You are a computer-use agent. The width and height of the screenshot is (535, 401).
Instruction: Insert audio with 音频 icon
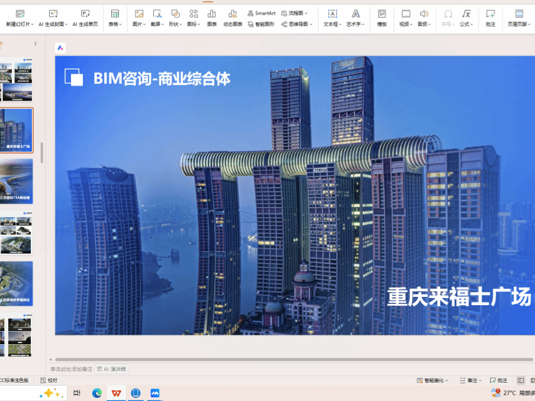click(x=424, y=14)
